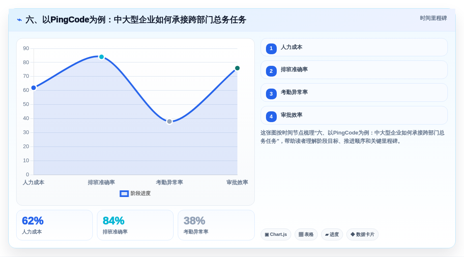Open the 审批效率 milestone list item
464x257 pixels.
click(x=354, y=115)
